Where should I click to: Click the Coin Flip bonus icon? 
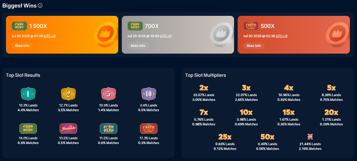tap(108, 128)
